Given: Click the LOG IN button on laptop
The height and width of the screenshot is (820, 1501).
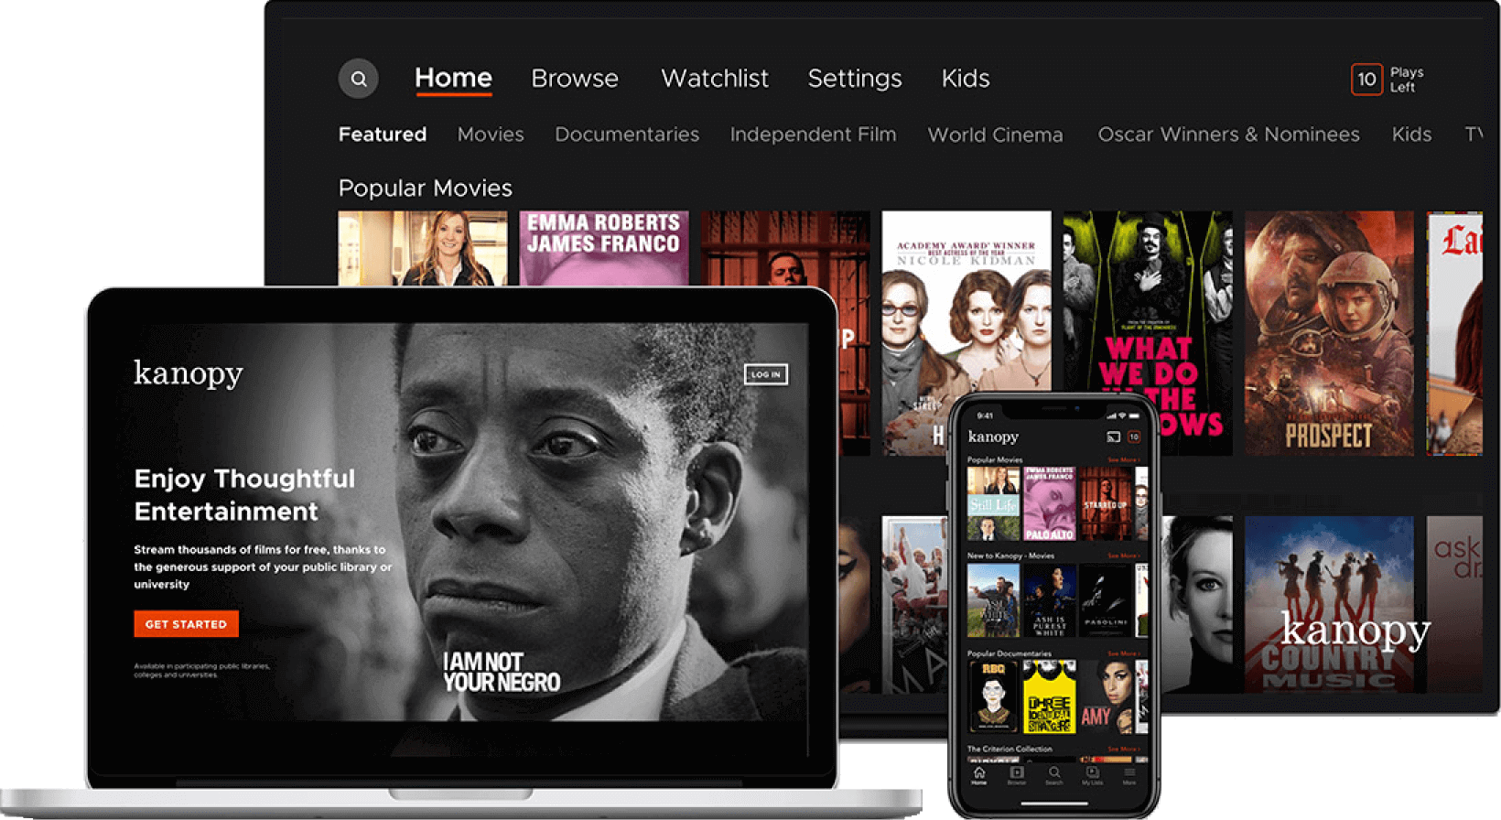Looking at the screenshot, I should (766, 374).
